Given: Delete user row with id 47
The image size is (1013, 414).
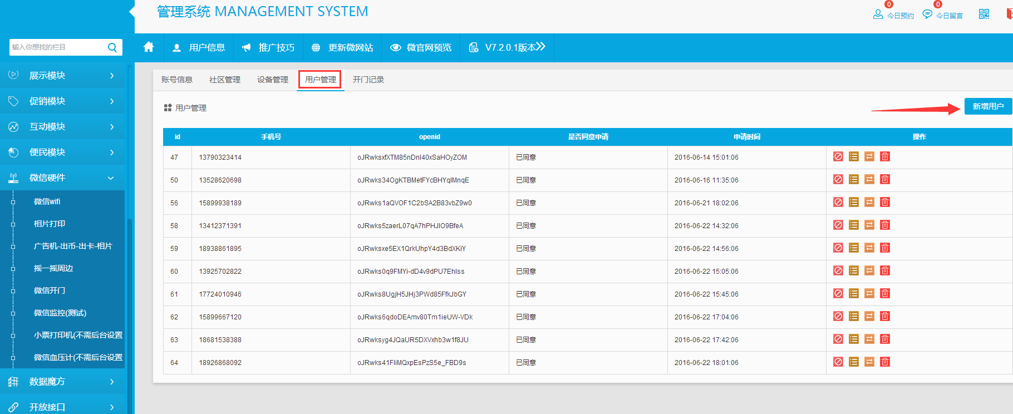Looking at the screenshot, I should (x=885, y=156).
